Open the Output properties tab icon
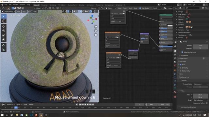The width and height of the screenshot is (209, 117). (175, 55)
